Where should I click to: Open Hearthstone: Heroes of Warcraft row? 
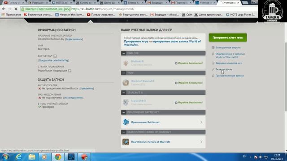163,142
